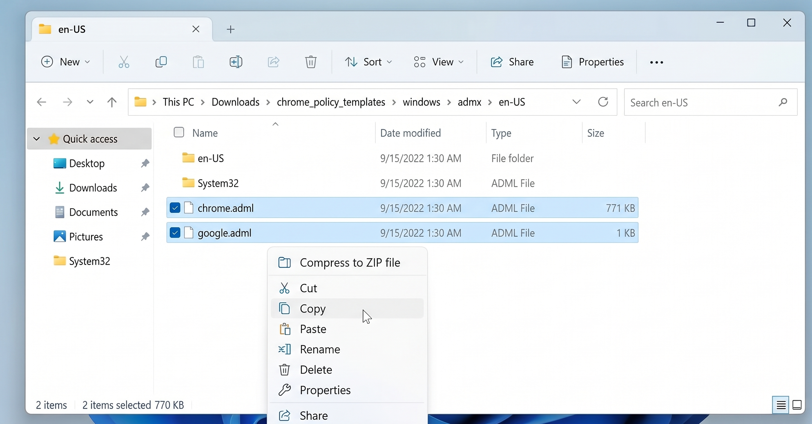812x424 pixels.
Task: Go back with the left arrow
Action: (x=41, y=102)
